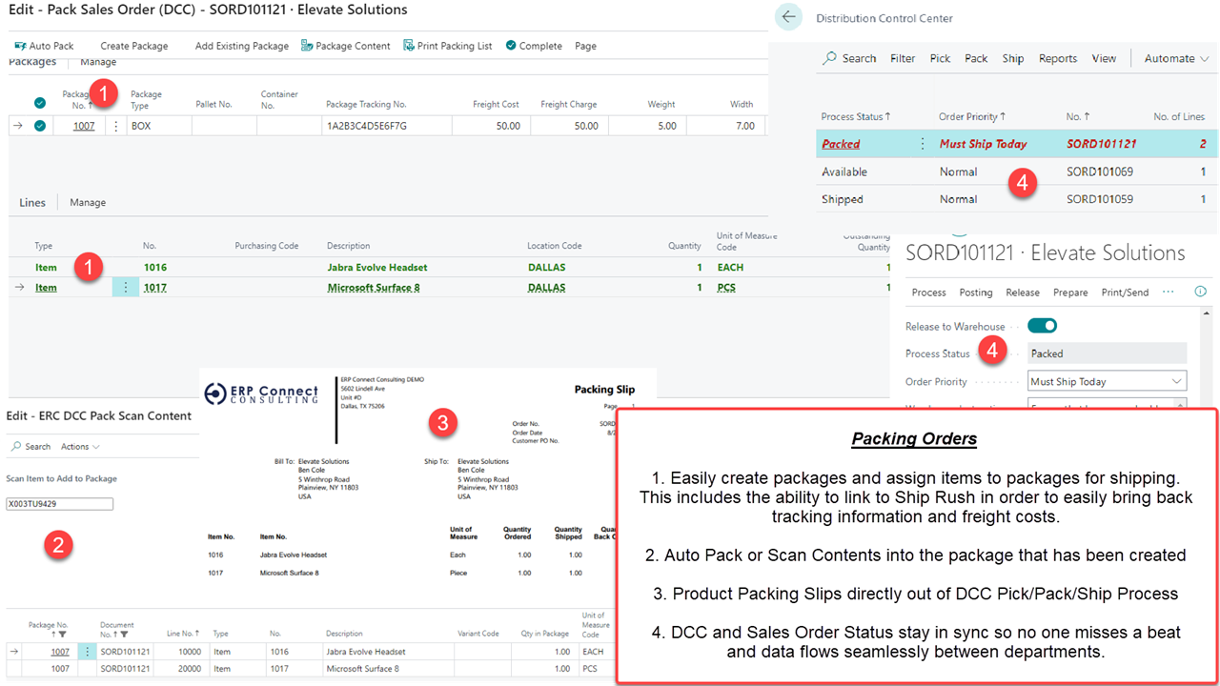1220x686 pixels.
Task: Open package 1007 link in scan content list
Action: 60,652
